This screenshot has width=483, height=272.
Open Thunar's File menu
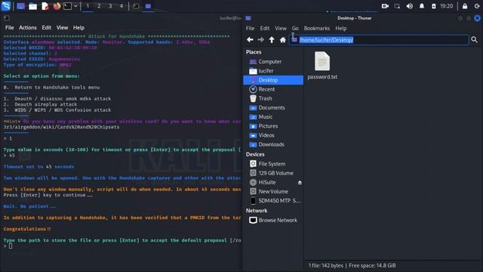250,29
